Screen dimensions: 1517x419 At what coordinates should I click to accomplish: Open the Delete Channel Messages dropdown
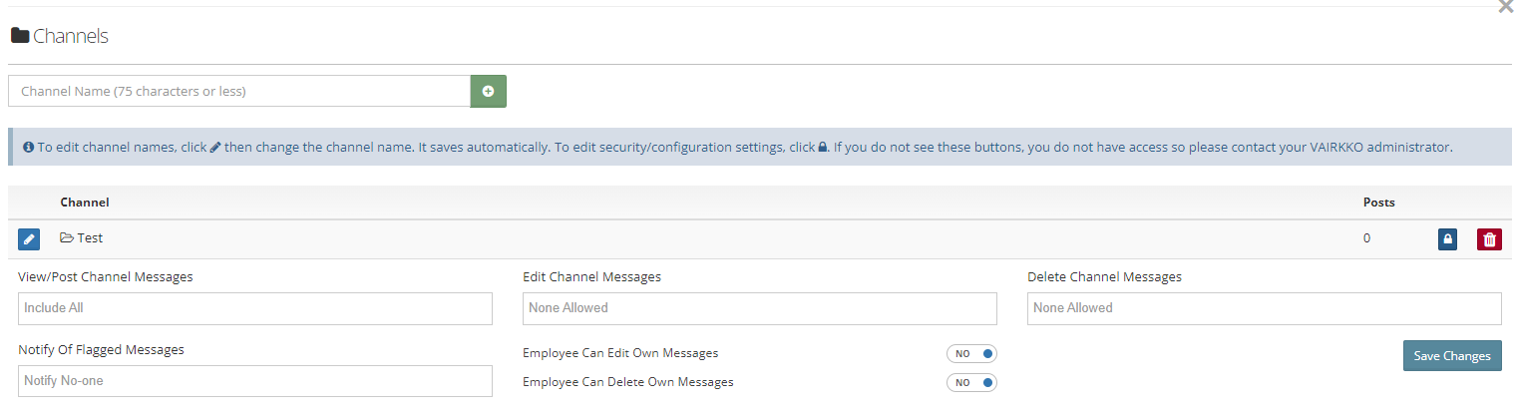(1264, 308)
